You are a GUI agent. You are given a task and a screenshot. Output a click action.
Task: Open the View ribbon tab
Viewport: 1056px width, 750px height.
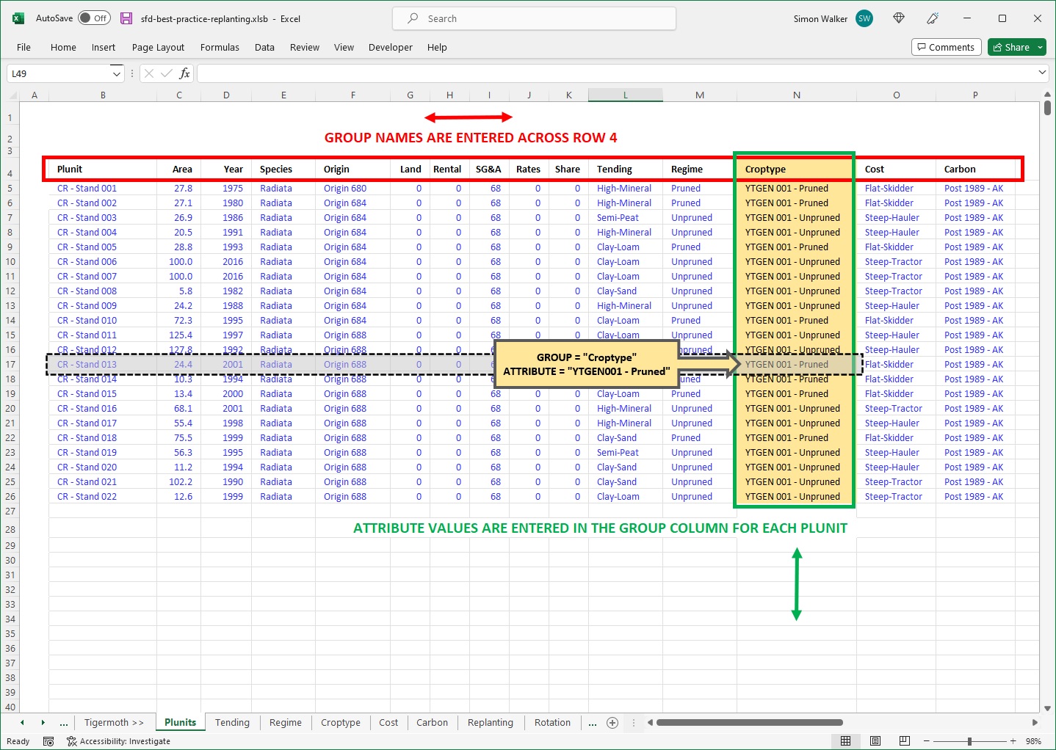click(344, 47)
